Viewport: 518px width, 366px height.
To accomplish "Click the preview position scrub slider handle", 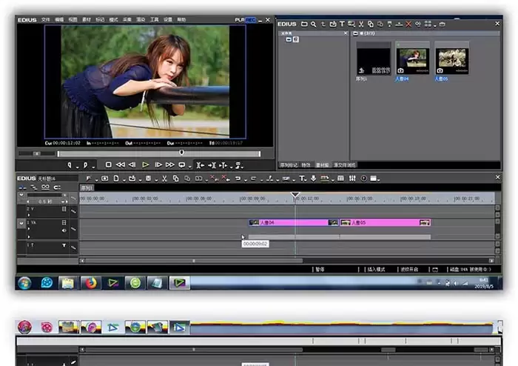I will [181, 153].
